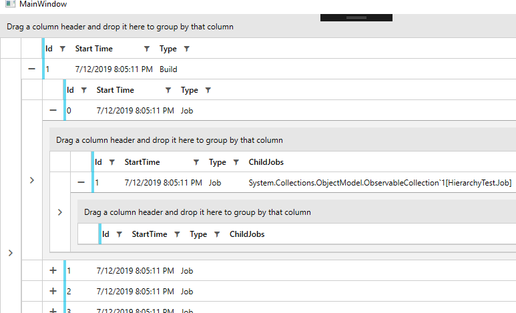Open StartTime filter in the ChildJobs grid

[196, 162]
